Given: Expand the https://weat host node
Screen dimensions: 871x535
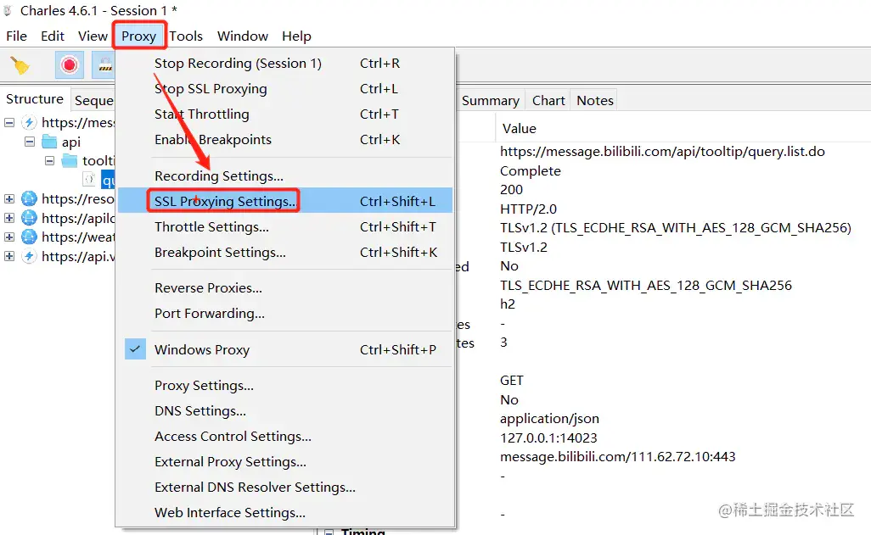Looking at the screenshot, I should point(9,237).
